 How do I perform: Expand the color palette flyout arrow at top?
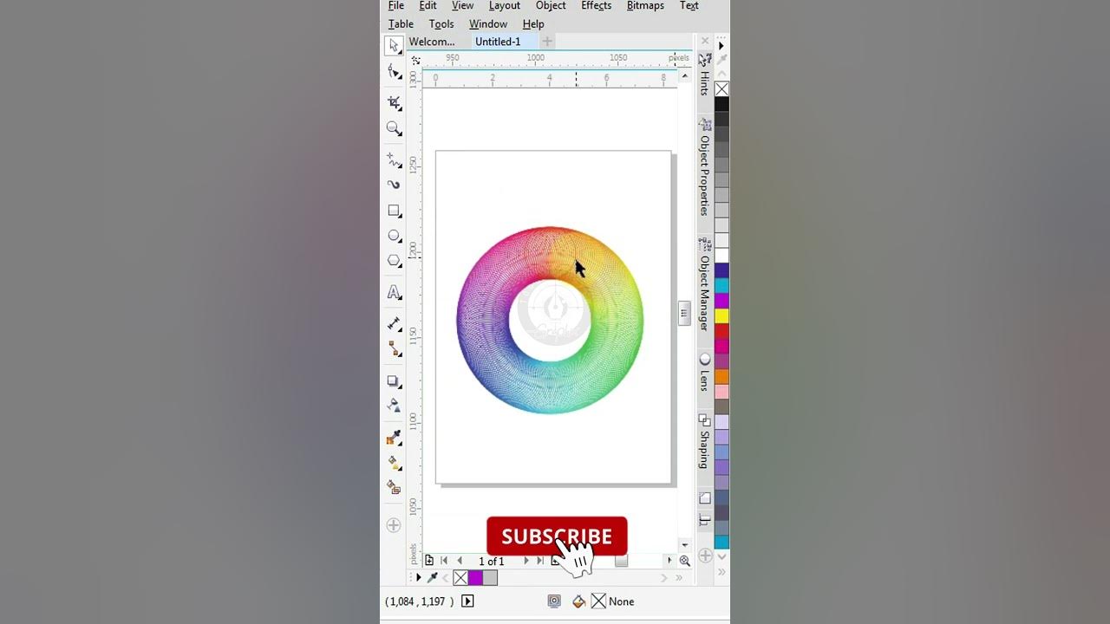721,46
